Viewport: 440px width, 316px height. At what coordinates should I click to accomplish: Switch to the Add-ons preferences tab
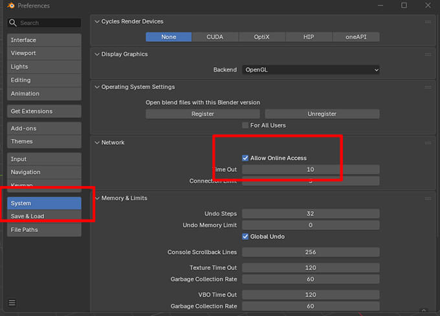pyautogui.click(x=44, y=129)
